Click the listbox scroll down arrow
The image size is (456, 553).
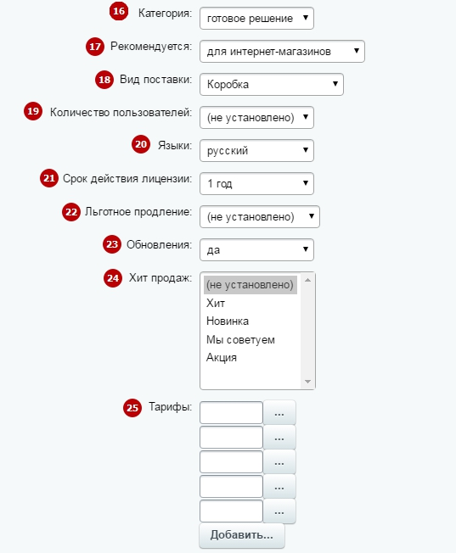(x=307, y=382)
